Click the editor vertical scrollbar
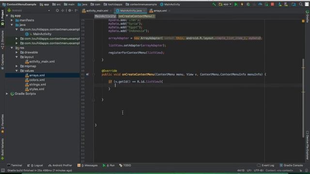 point(303,98)
